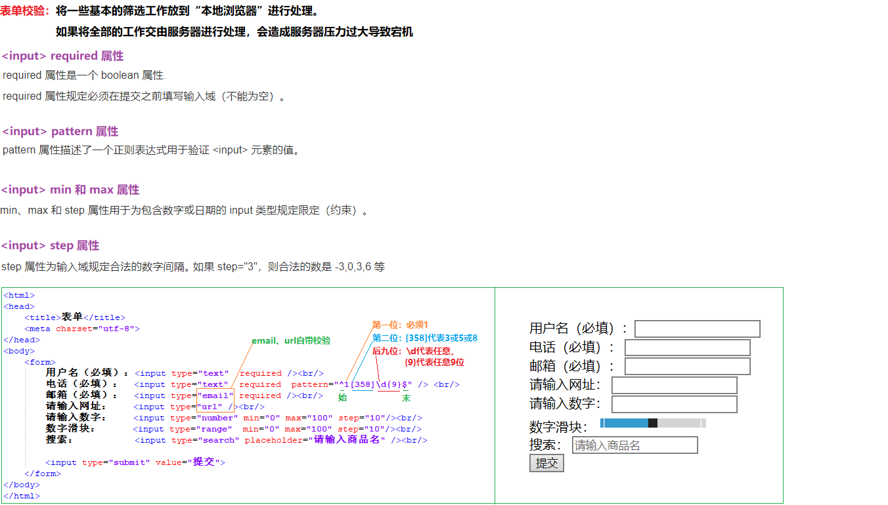This screenshot has width=888, height=505.
Task: Click the 用户名（必填） text input
Action: (x=697, y=329)
